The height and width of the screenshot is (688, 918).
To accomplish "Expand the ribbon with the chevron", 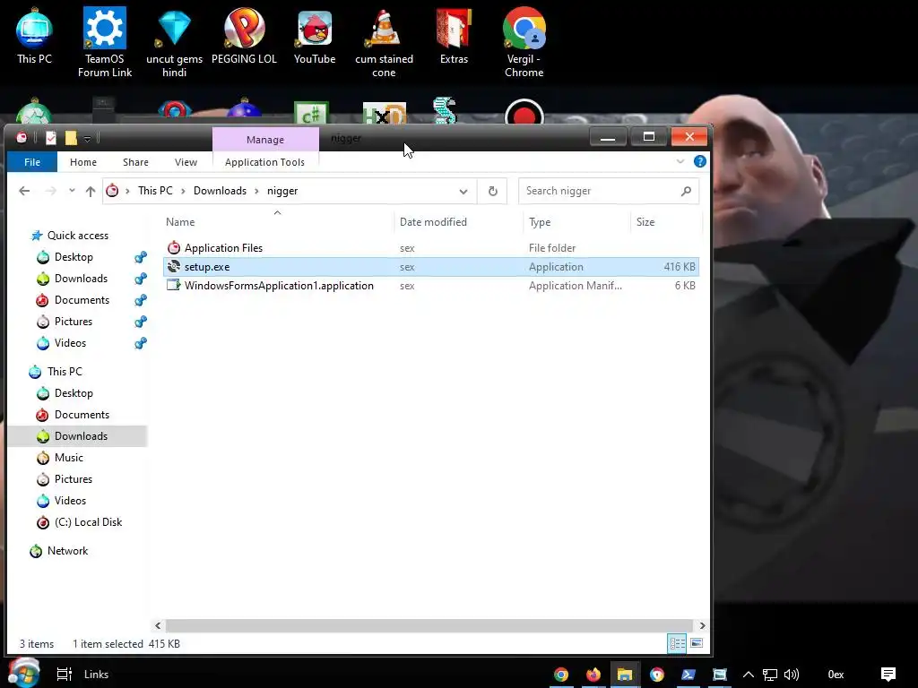I will click(680, 161).
